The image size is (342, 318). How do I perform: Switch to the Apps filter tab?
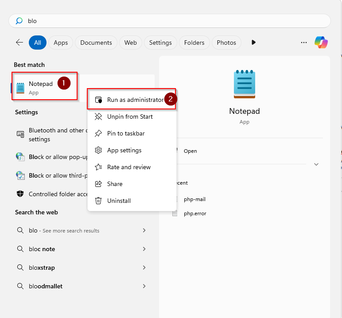(61, 43)
